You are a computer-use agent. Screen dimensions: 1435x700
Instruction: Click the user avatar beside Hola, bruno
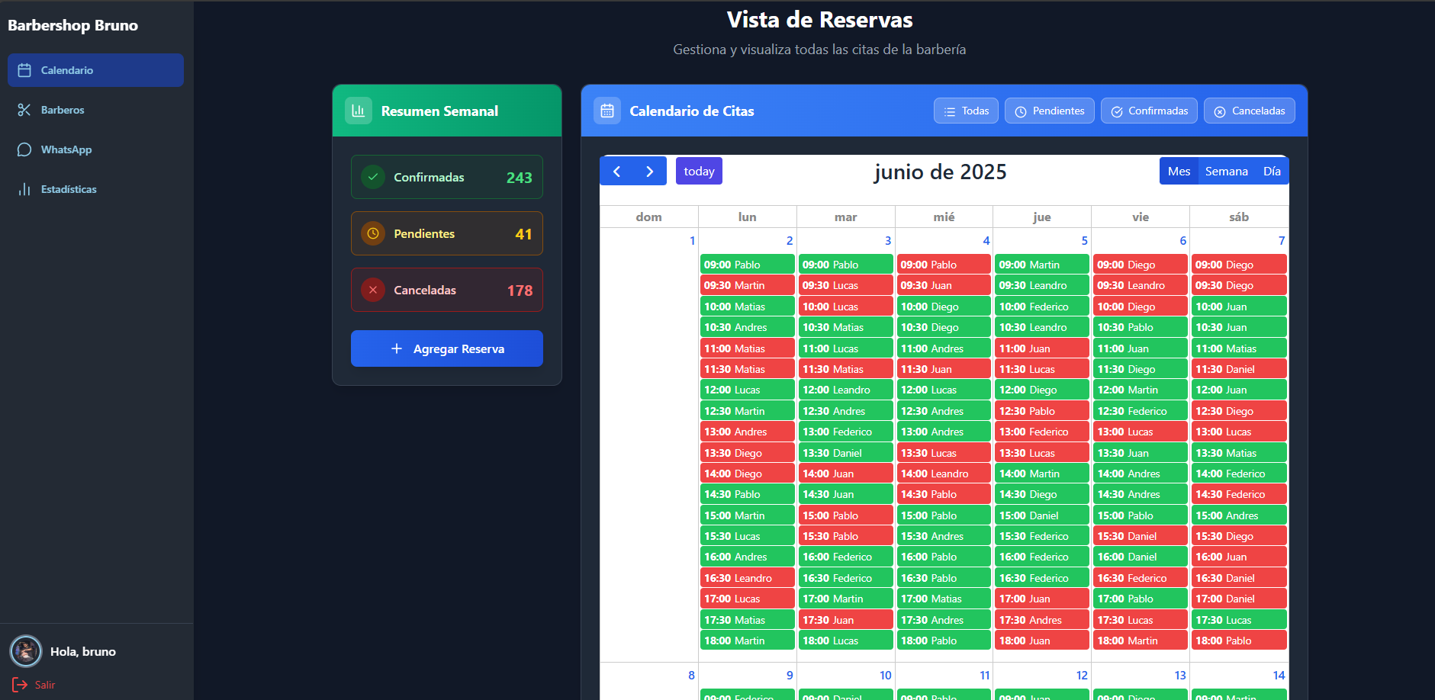(26, 651)
